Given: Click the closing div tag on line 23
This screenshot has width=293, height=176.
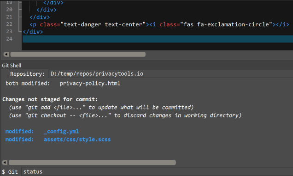Looking at the screenshot, I should (33, 32).
